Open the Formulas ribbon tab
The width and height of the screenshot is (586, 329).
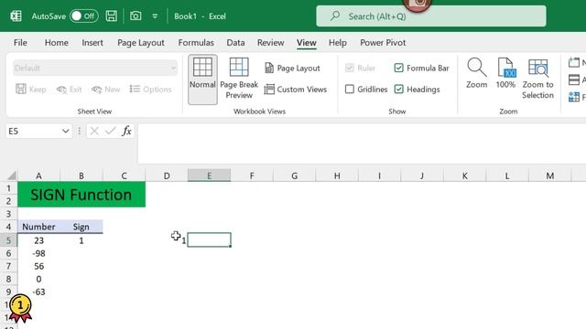coord(196,43)
